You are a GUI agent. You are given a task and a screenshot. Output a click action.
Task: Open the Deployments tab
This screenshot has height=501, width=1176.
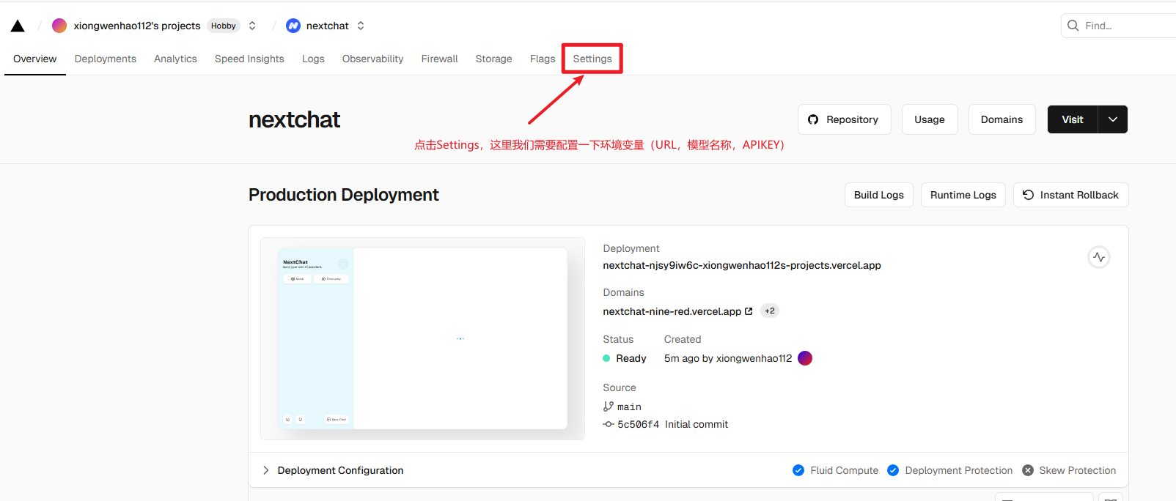click(106, 59)
